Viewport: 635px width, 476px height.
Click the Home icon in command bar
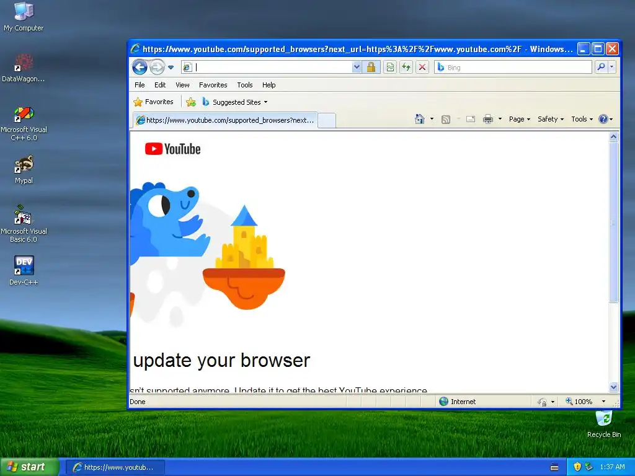click(420, 119)
